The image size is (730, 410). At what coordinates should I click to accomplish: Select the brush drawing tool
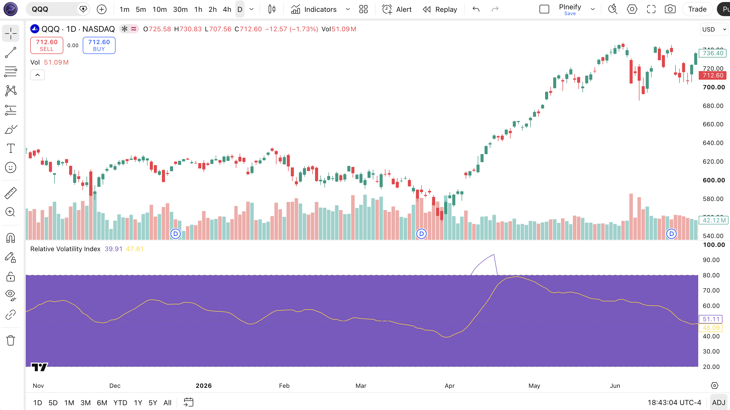(11, 129)
